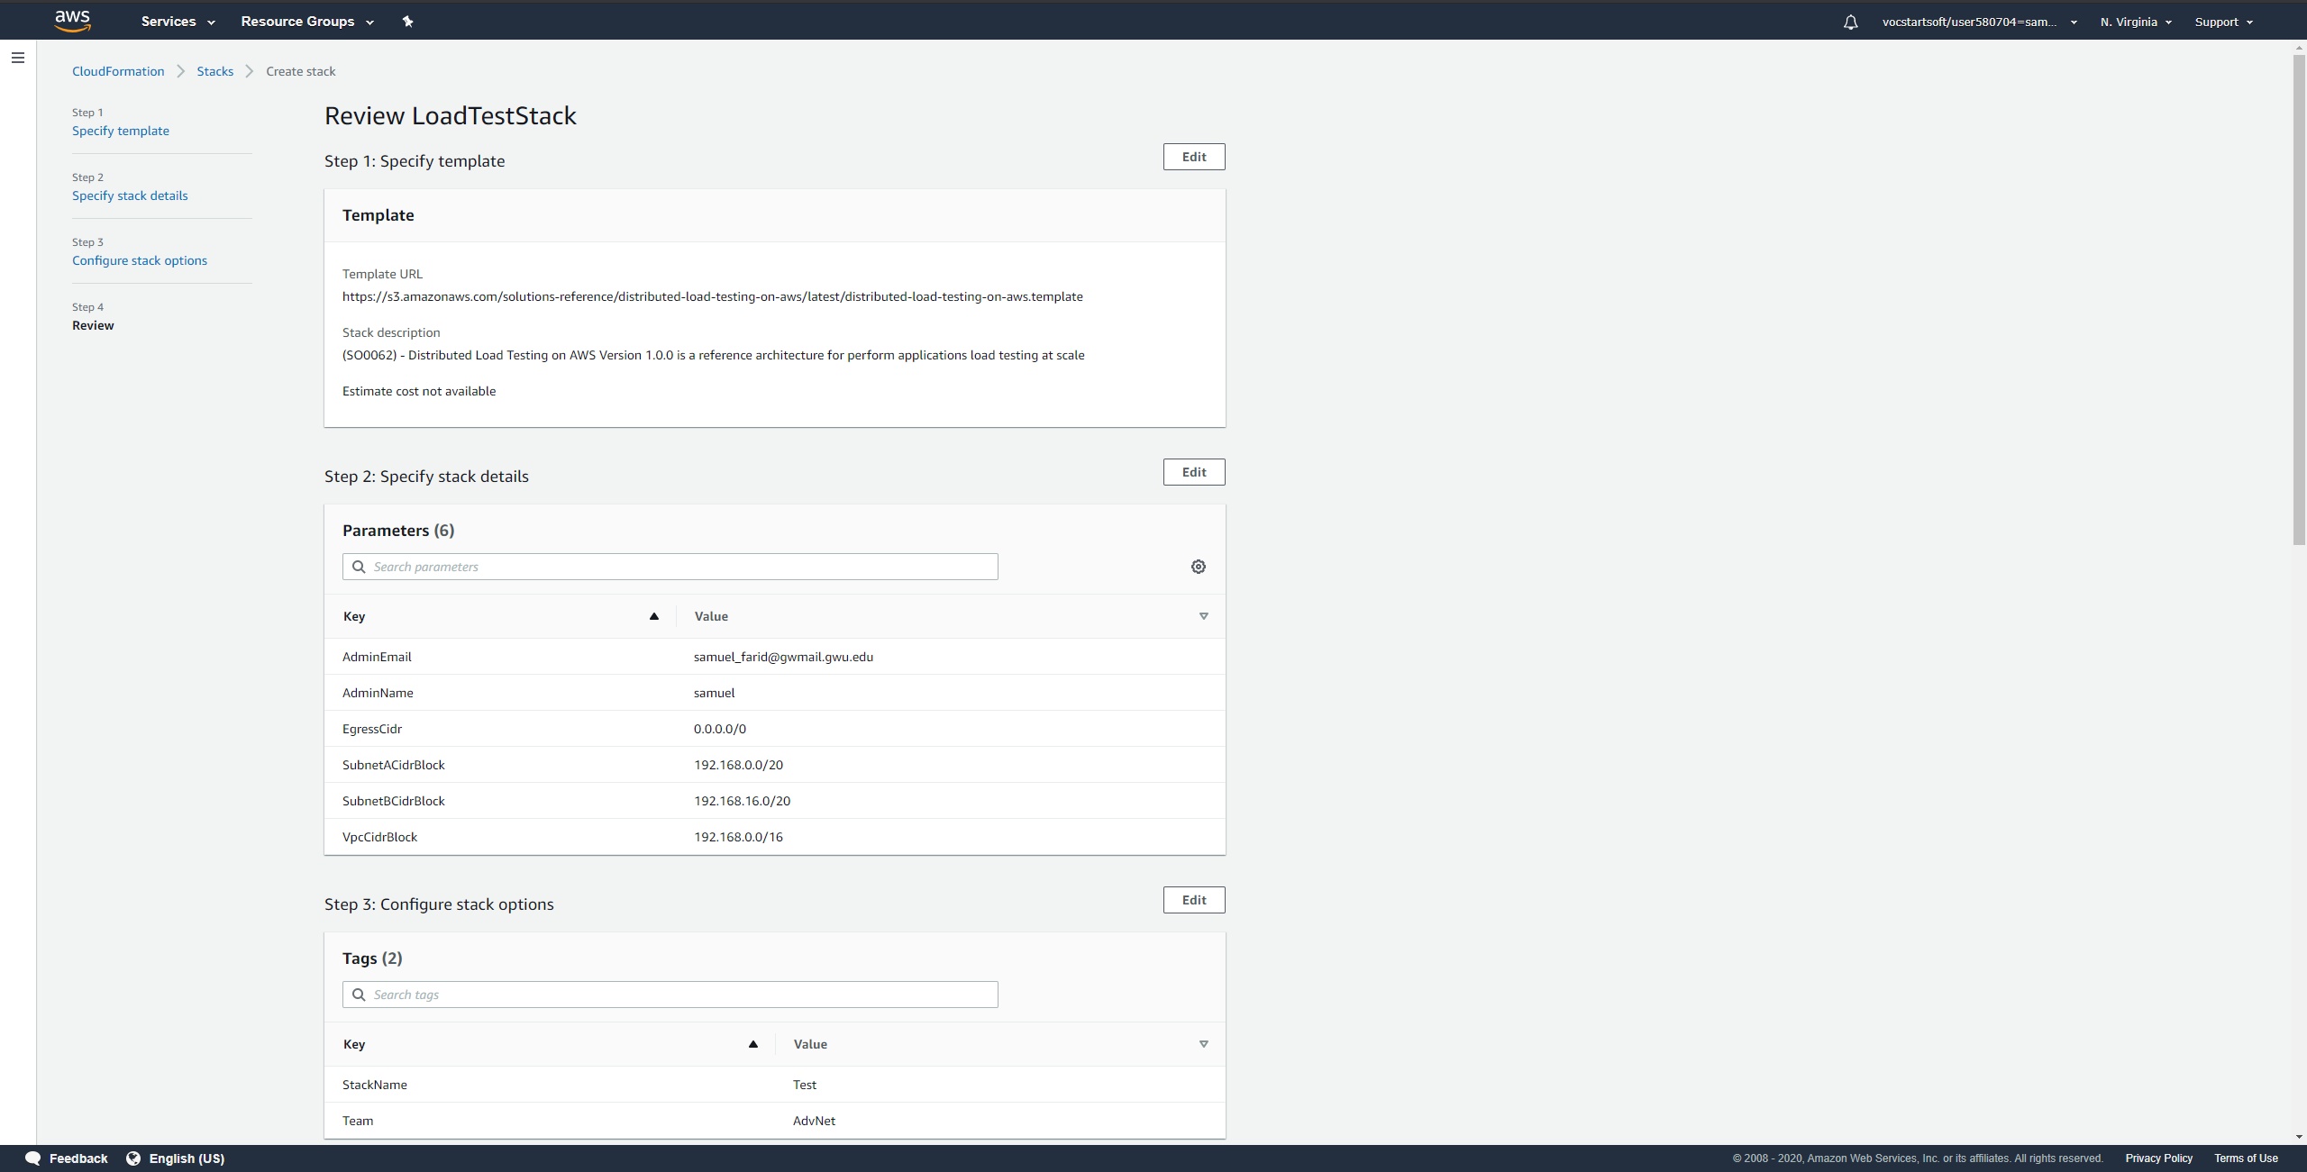Click the Value column header in tags

click(810, 1044)
